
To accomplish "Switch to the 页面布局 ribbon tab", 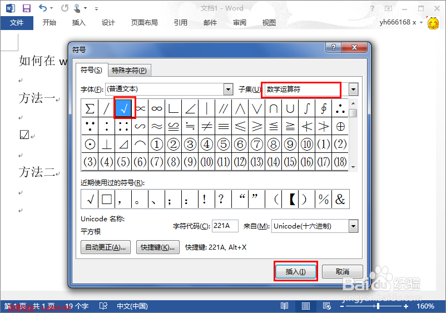I will (x=144, y=23).
